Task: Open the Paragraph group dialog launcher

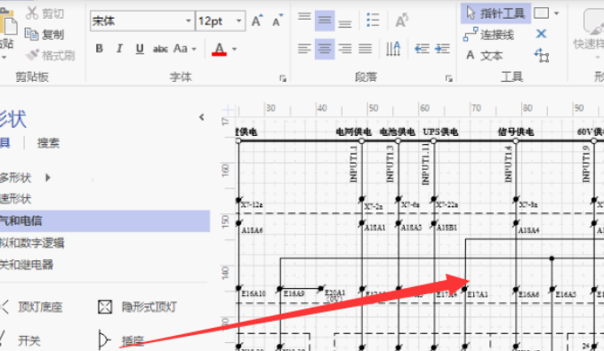Action: (448, 78)
